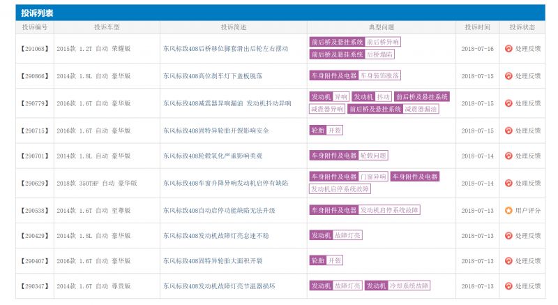Viewport: 558px width, 305px height.
Task: Open complaint number 291068
Action: pos(34,49)
